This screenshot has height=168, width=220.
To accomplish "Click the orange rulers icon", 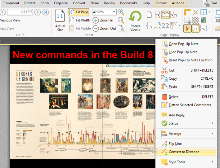I will [187, 12].
